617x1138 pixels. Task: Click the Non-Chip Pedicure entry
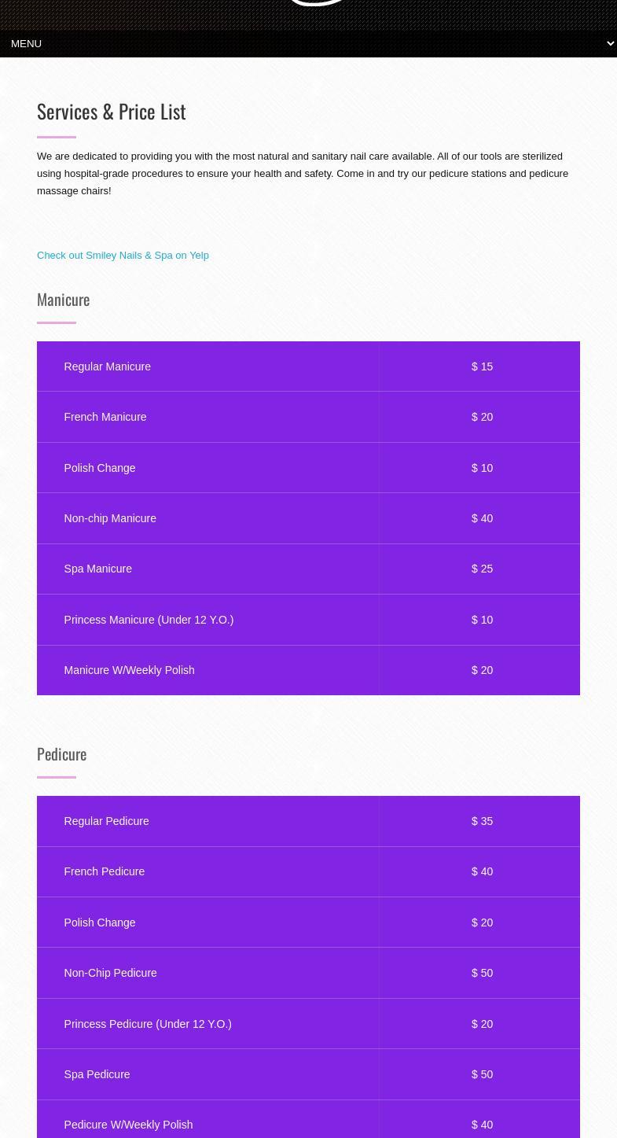[110, 973]
